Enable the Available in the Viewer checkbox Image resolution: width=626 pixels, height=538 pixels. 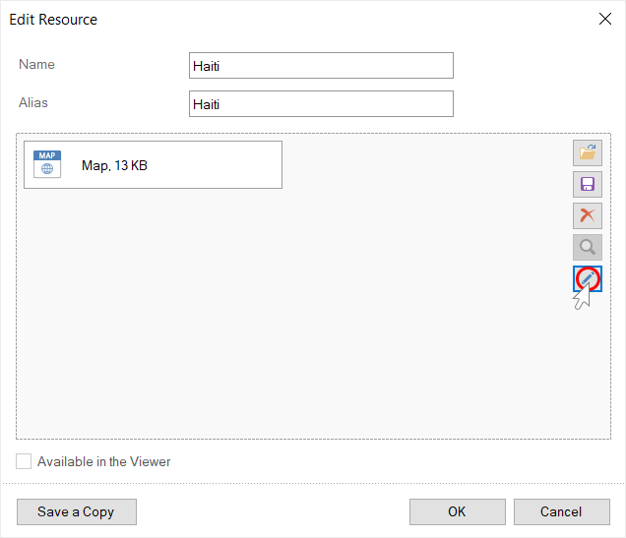pos(24,461)
